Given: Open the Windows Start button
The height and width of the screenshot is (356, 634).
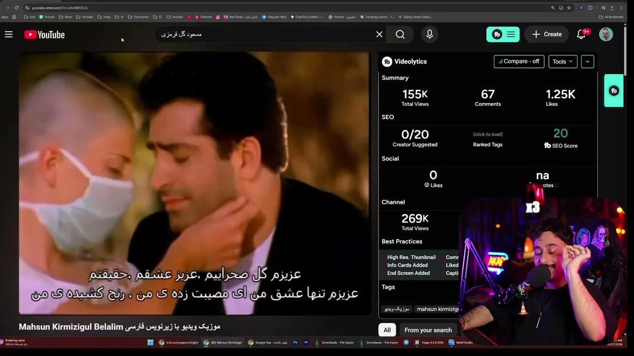Looking at the screenshot, I should [x=150, y=342].
